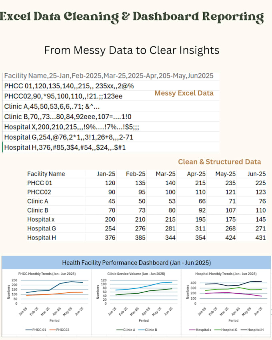
Task: Select the PHCC Monthly Trends chart title
Action: (47, 274)
